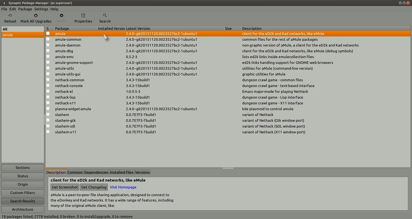Click version 1:0.9.5-3 of nethack-el
412x219 pixels.
(x=133, y=92)
